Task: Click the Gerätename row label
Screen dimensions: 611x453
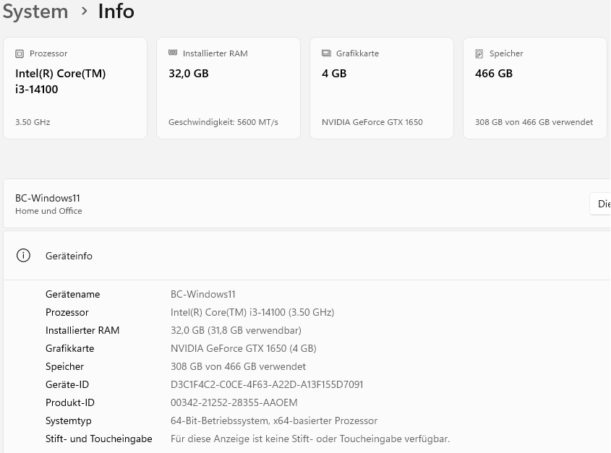Action: point(73,294)
